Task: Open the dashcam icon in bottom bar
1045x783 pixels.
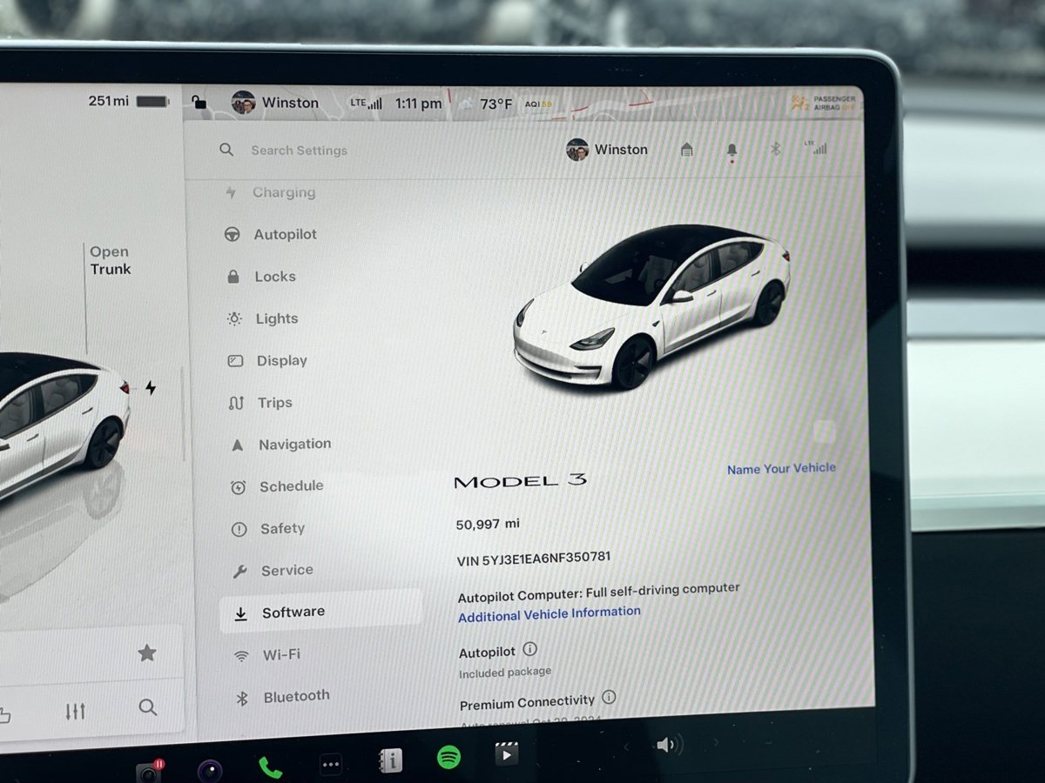Action: [150, 770]
